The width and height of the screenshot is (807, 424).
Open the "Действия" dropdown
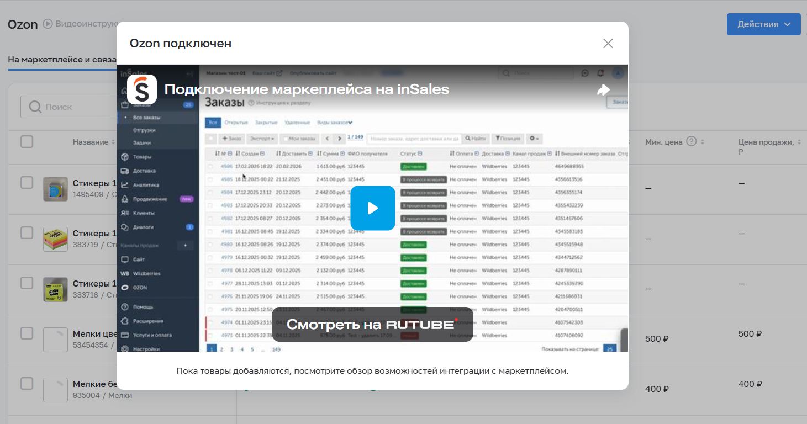(764, 24)
